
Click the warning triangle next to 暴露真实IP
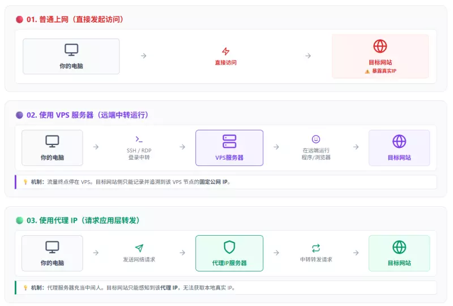367,71
